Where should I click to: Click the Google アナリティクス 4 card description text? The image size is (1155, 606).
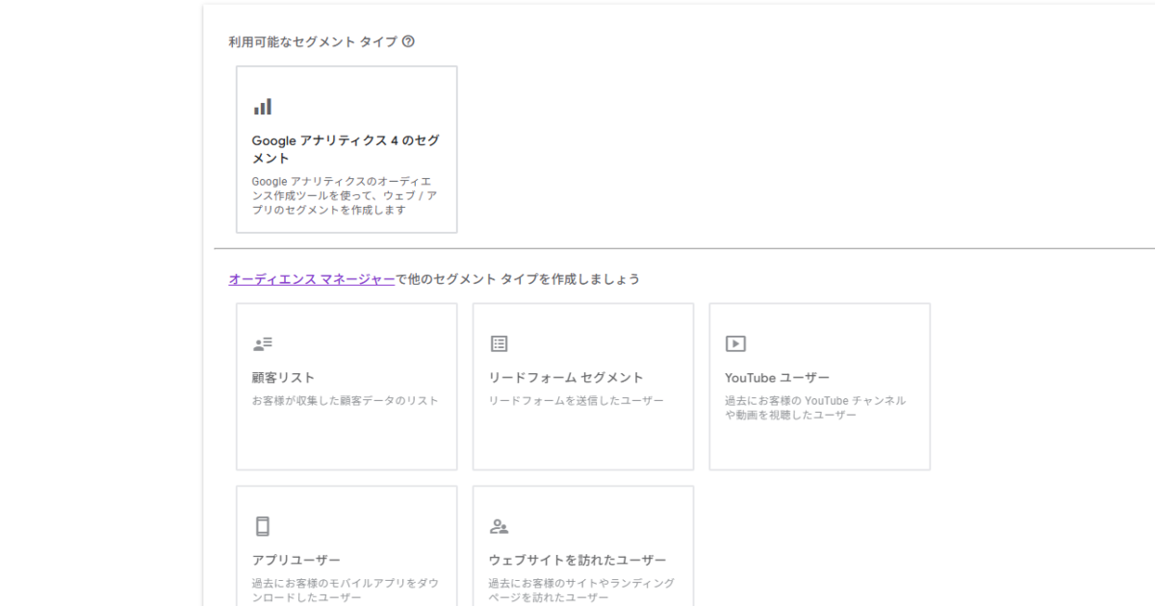coord(345,195)
